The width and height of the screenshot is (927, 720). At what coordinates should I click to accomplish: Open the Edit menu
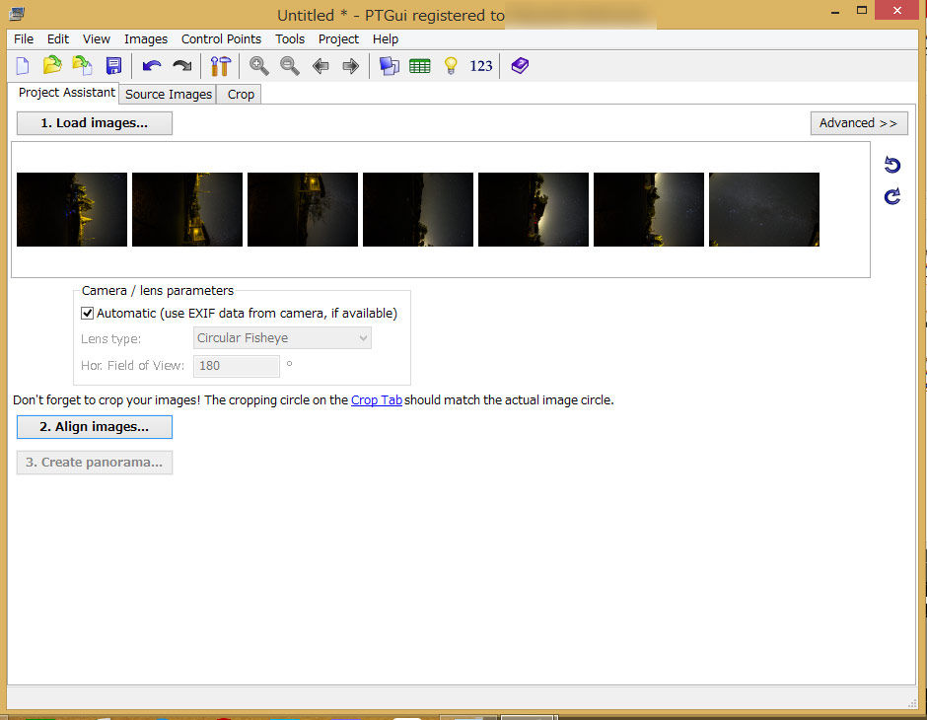[x=58, y=39]
